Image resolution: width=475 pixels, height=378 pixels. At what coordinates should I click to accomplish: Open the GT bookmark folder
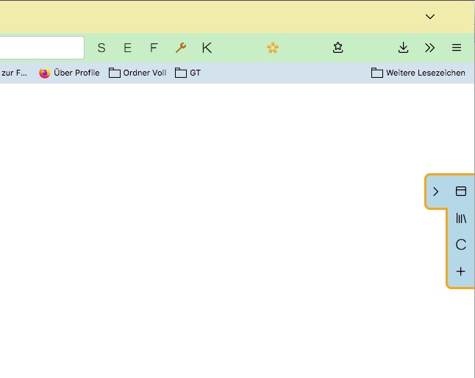(x=187, y=73)
